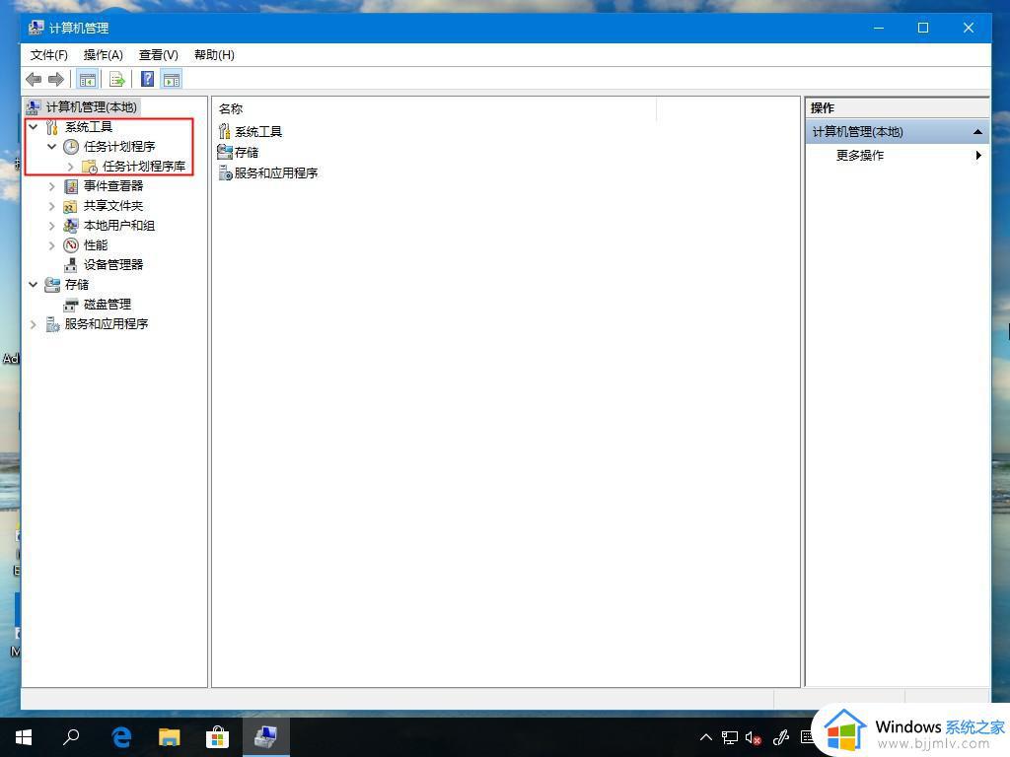Screen dimensions: 1010x757
Task: Click the 存储 icon in tree
Action: tap(52, 285)
